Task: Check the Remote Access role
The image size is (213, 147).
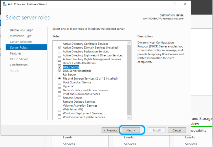Action: coord(60,98)
